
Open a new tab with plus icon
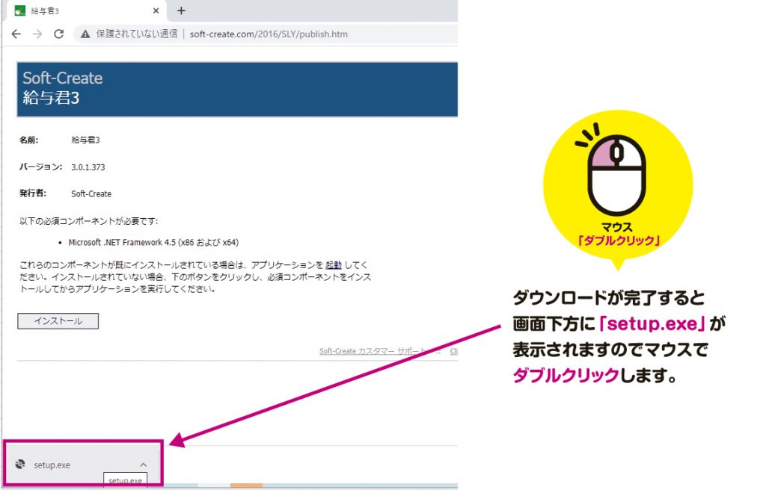tap(181, 10)
